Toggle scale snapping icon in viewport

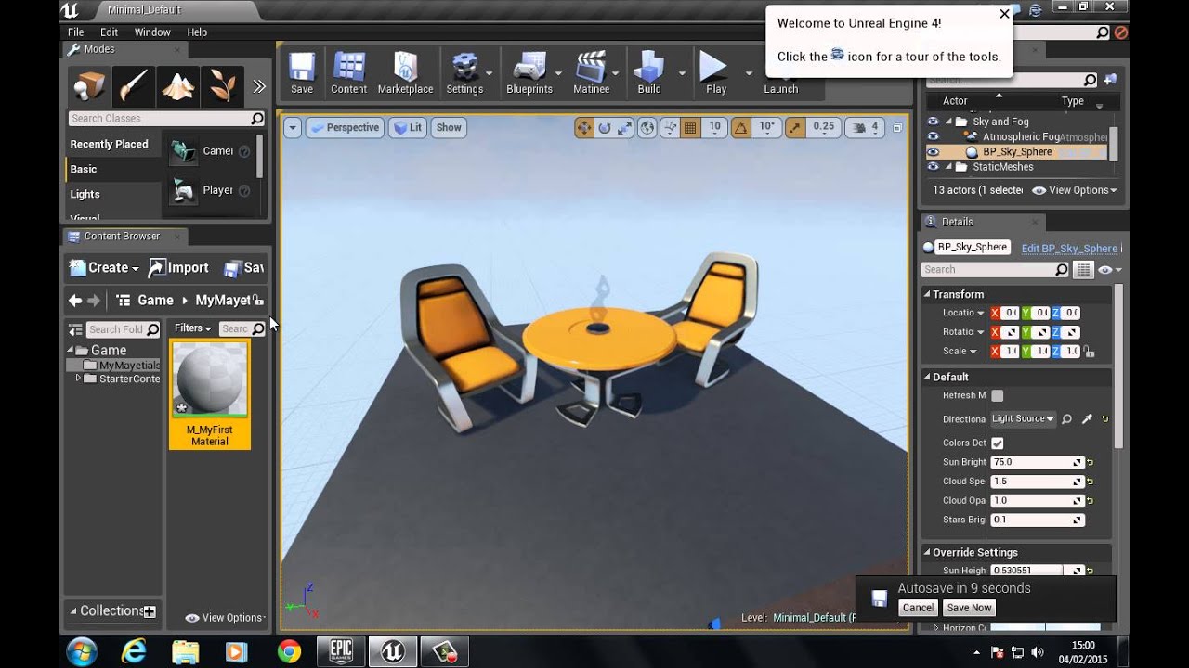pyautogui.click(x=794, y=128)
